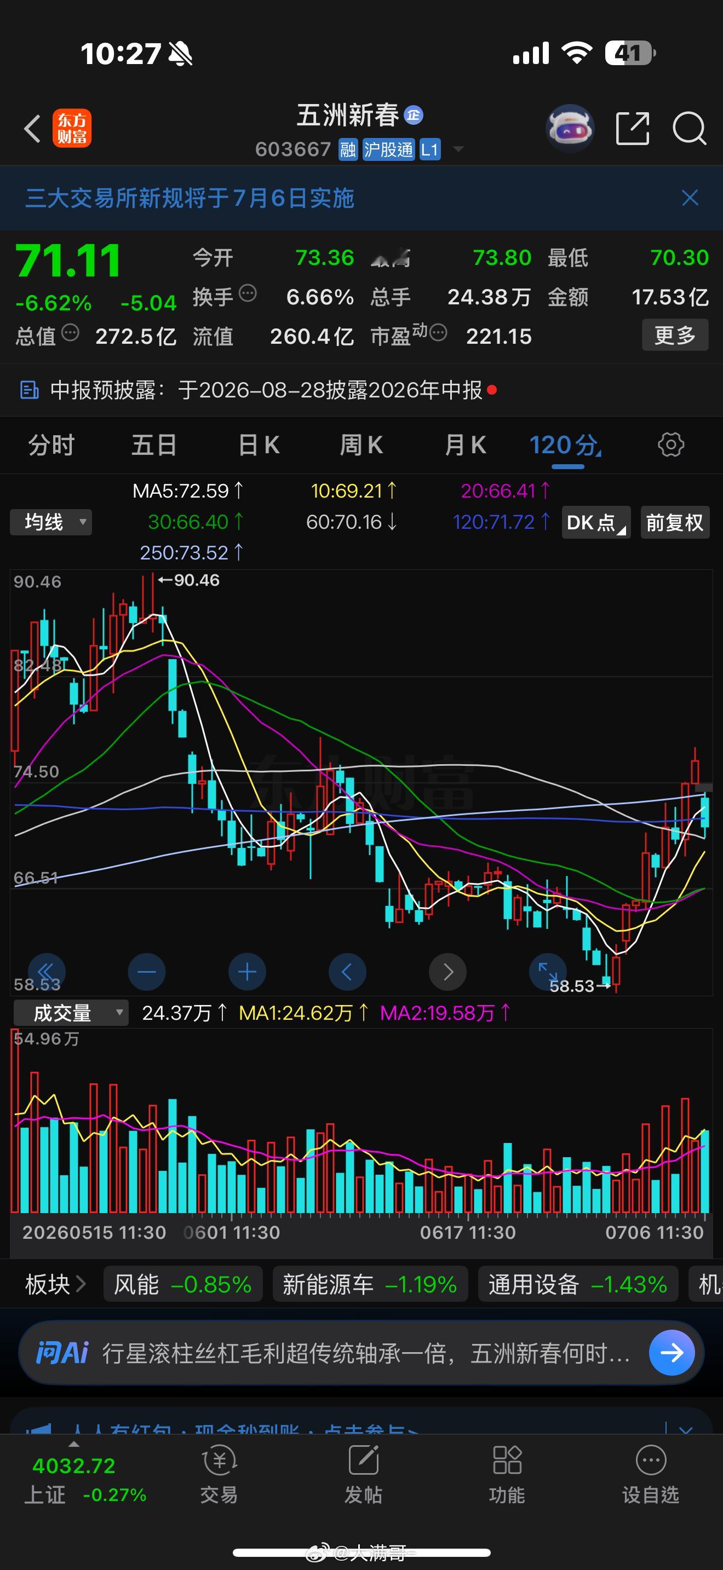The image size is (723, 1570).
Task: Go back using the left chevron
Action: pos(32,129)
